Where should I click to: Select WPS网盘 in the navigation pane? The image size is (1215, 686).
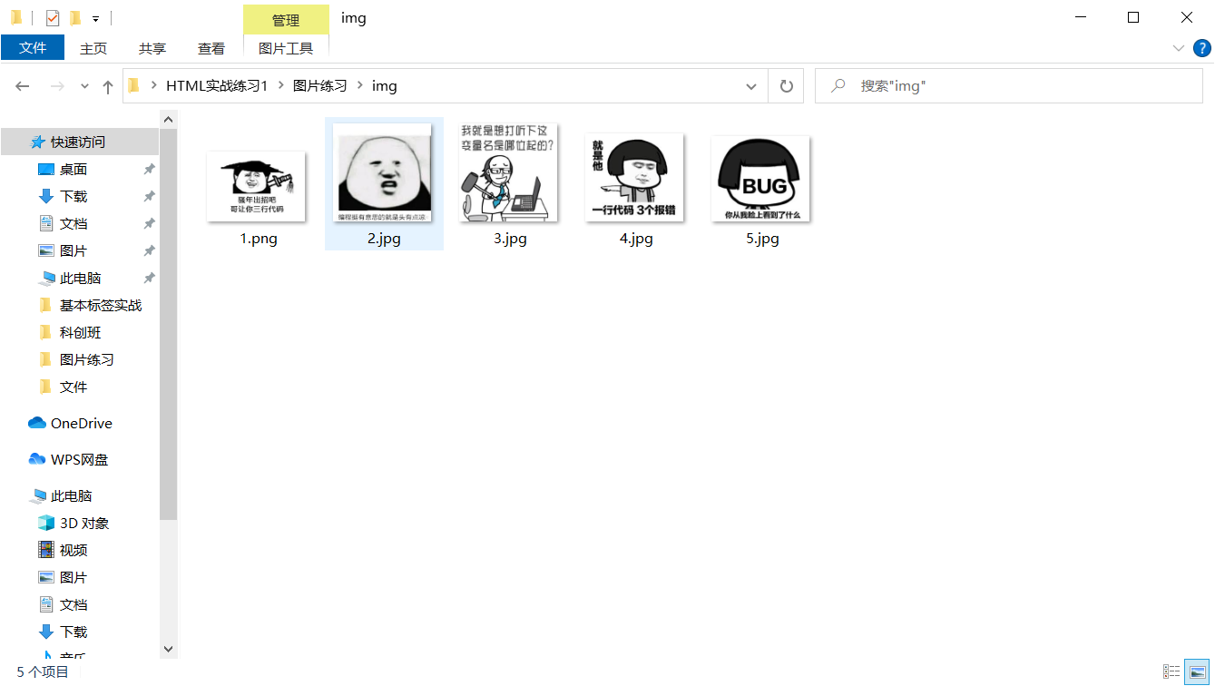(80, 459)
